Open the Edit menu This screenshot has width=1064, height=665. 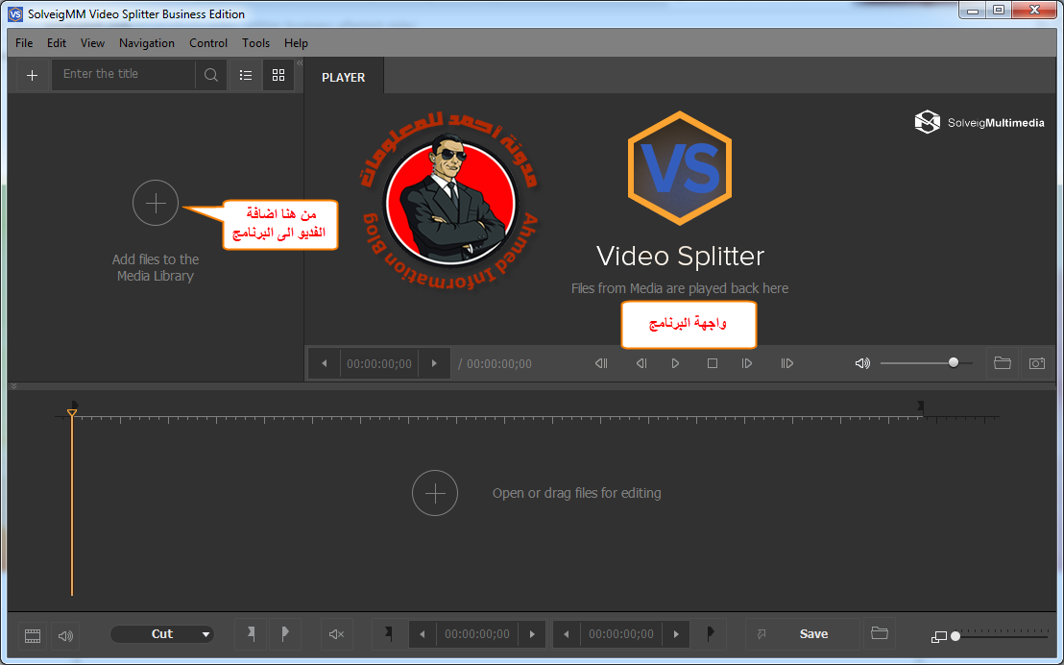tap(57, 43)
